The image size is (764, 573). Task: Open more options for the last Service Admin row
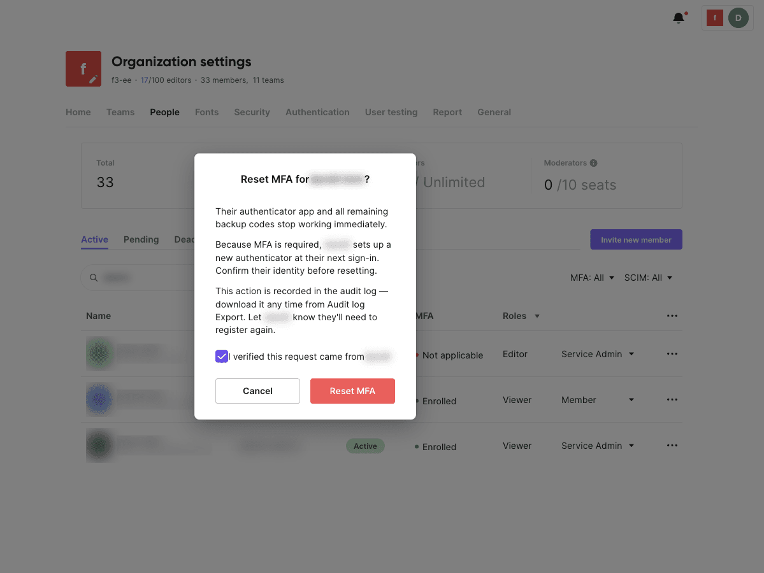point(672,446)
